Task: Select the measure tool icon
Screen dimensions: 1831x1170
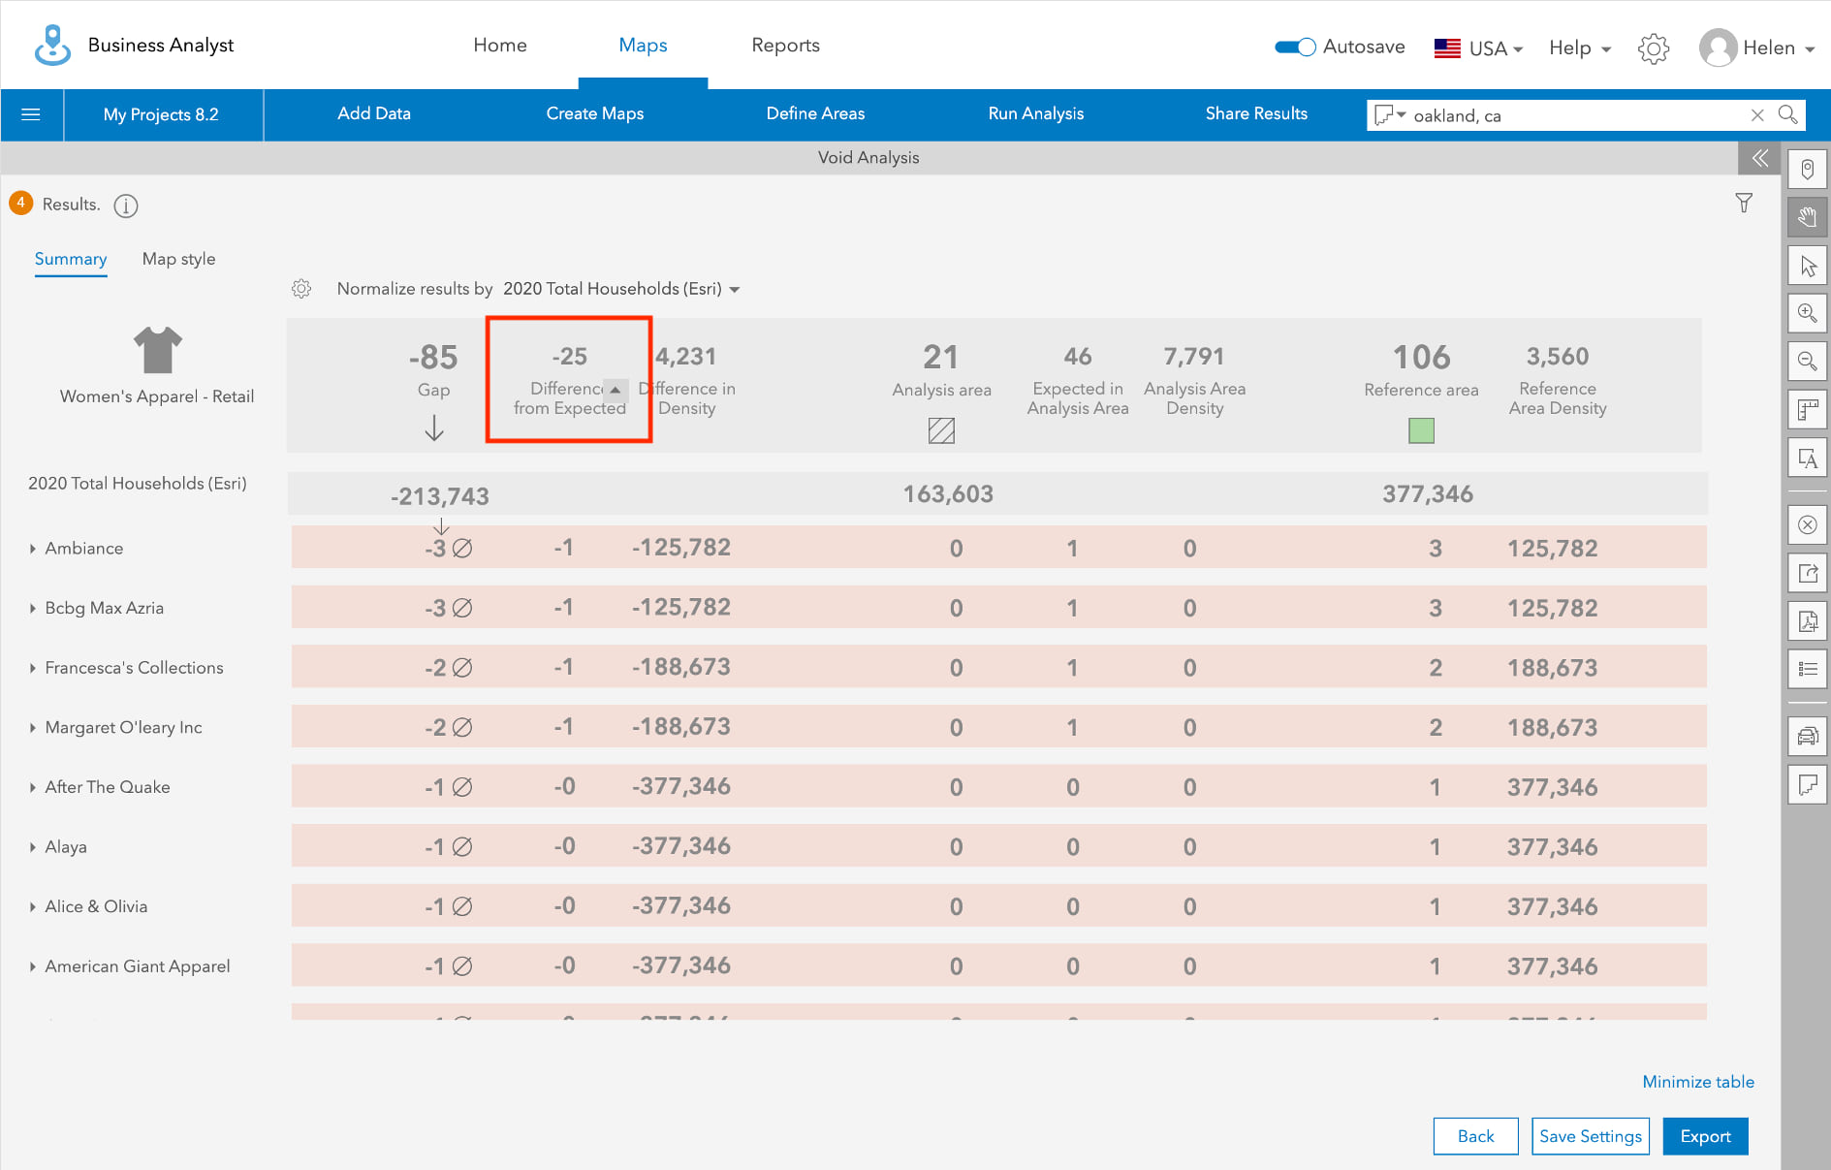Action: [1808, 410]
